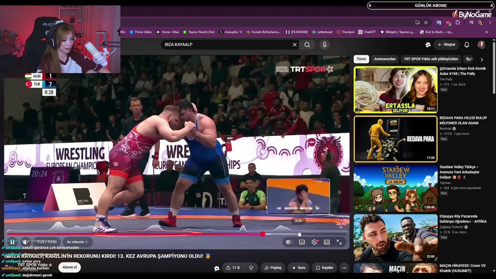Click the video progress bar scrubber
The image size is (496, 279).
[263, 234]
